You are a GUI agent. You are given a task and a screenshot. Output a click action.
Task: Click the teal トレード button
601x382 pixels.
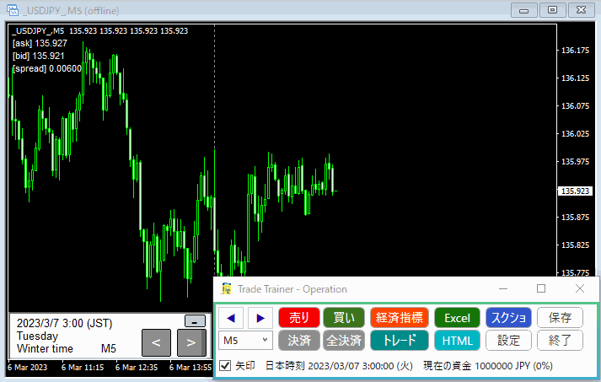coord(400,341)
